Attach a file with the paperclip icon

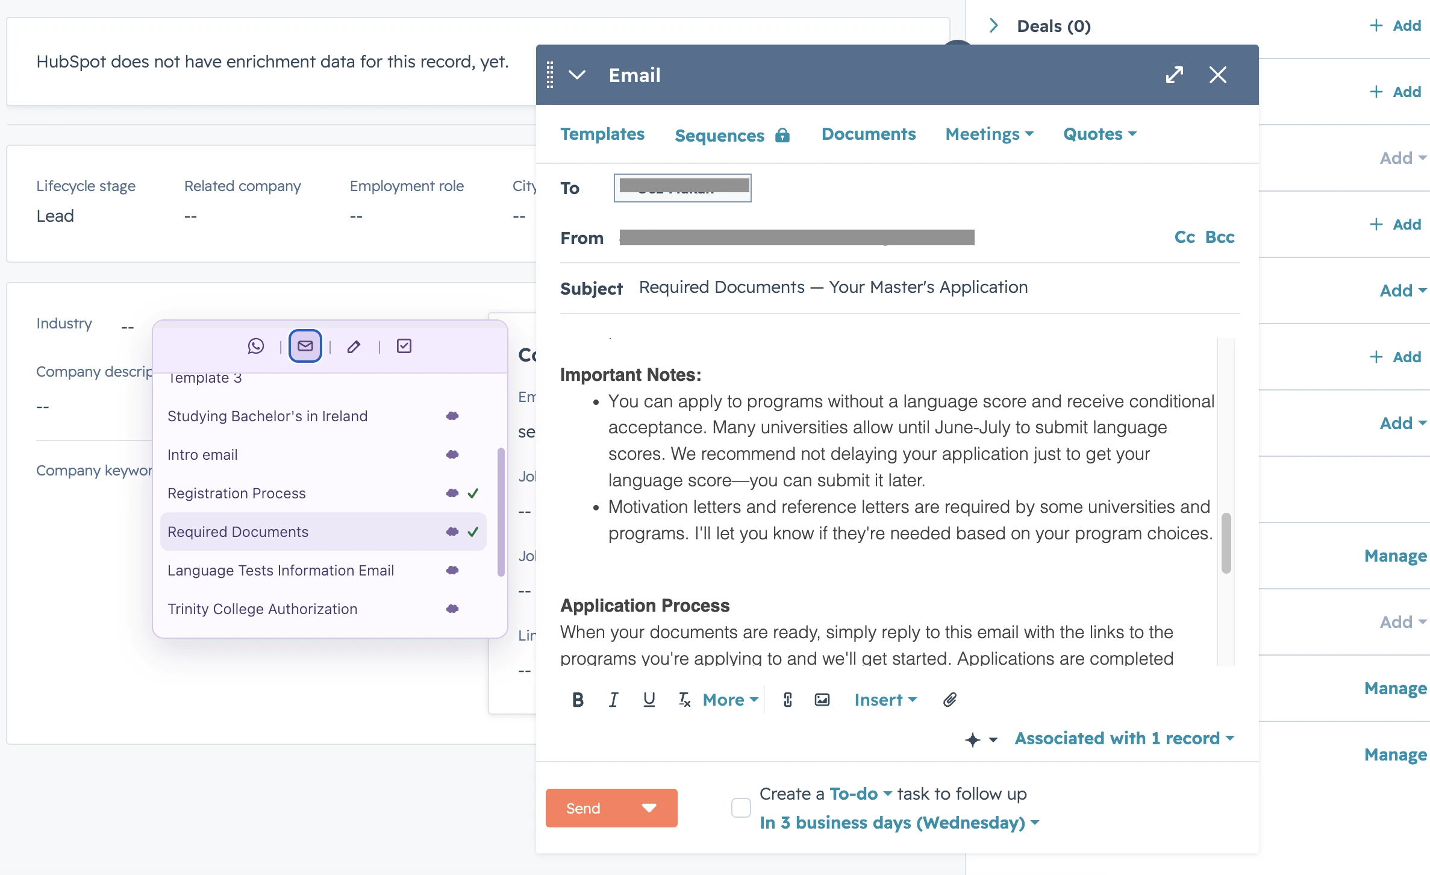950,700
